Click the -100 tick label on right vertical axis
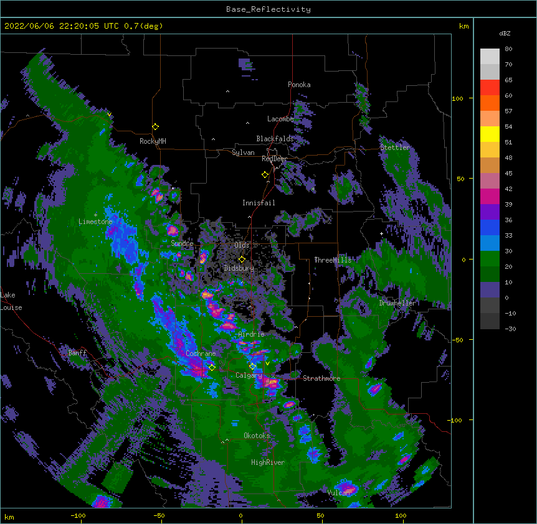Image resolution: width=537 pixels, height=524 pixels. coord(456,420)
